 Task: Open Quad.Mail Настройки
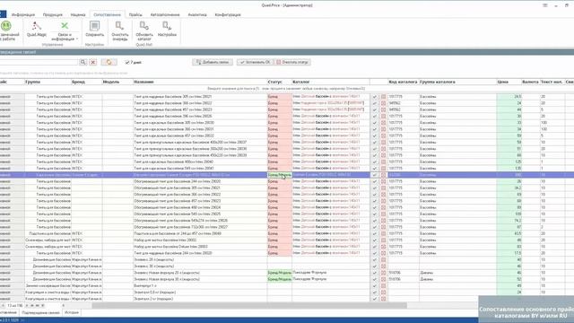pyautogui.click(x=167, y=30)
